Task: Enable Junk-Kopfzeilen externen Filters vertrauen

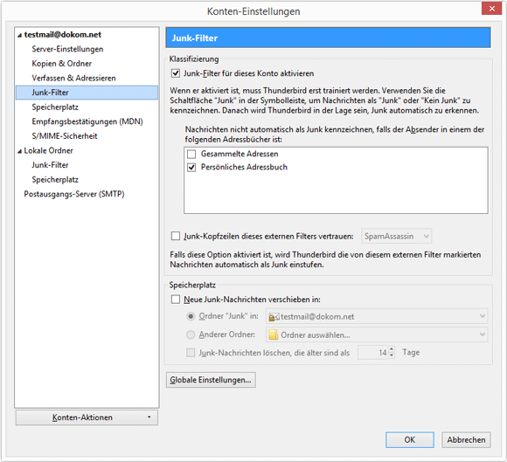Action: click(176, 236)
